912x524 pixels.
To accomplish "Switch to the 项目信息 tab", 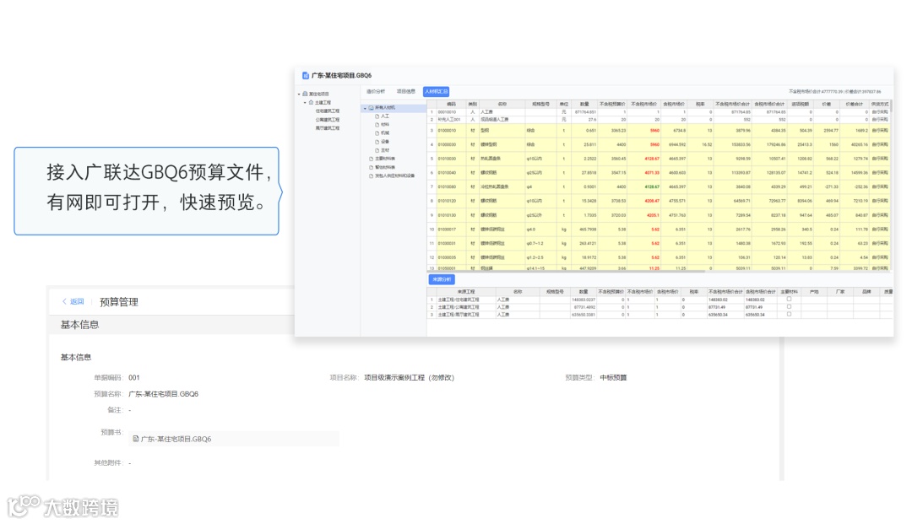I will (406, 92).
